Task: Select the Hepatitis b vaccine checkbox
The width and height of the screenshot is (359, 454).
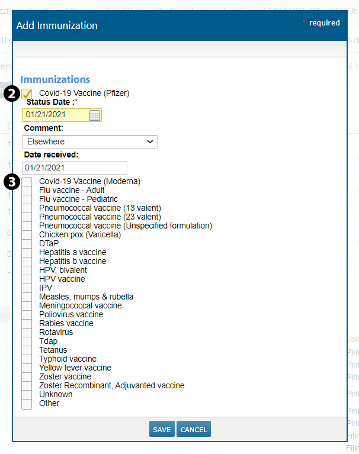Action: pyautogui.click(x=27, y=262)
